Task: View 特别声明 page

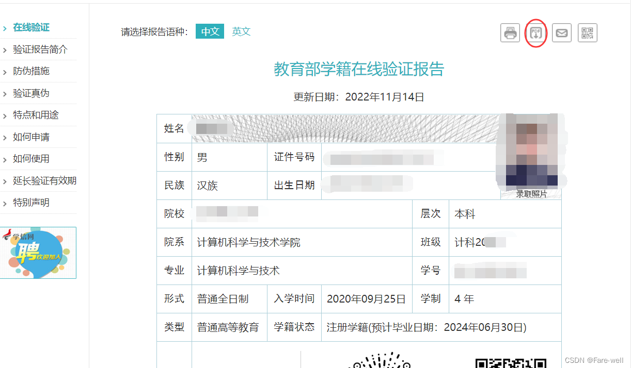Action: (x=31, y=203)
